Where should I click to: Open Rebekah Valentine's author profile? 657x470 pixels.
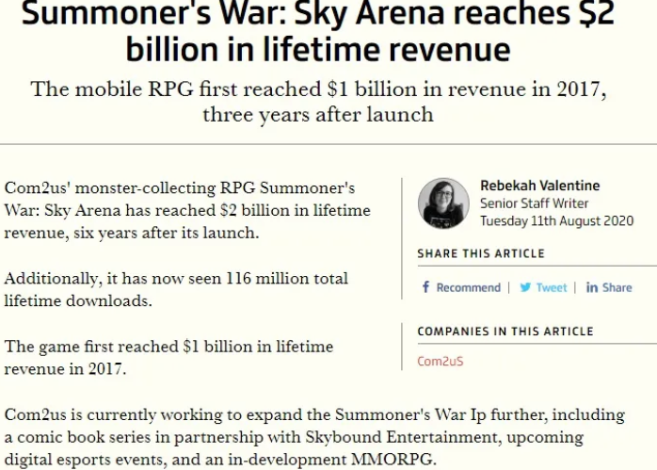(x=539, y=186)
